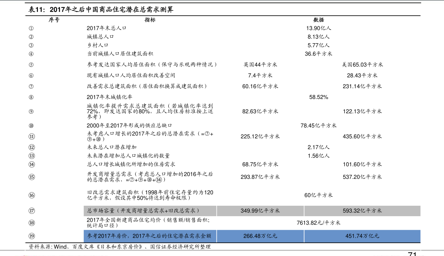444x256 pixels.
Task: Click row number ⑲
Action: click(x=32, y=236)
